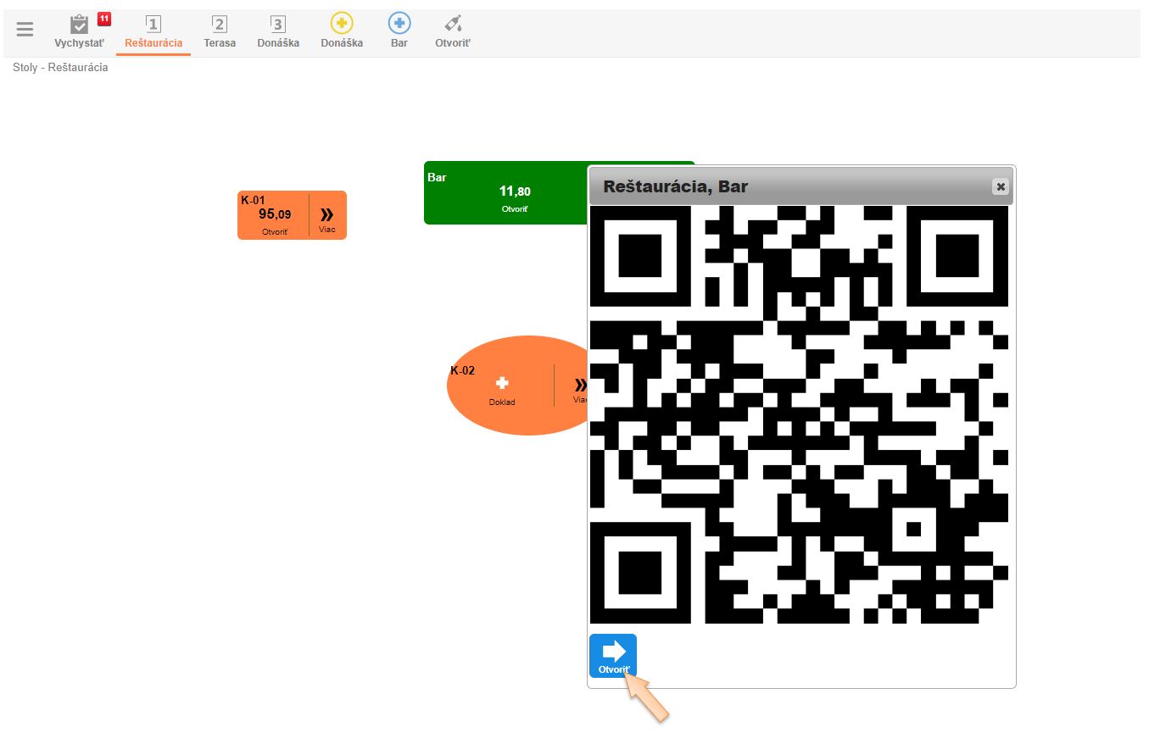The width and height of the screenshot is (1149, 738).
Task: Close the Reštaurácia, Bar dialog
Action: pos(1001,186)
